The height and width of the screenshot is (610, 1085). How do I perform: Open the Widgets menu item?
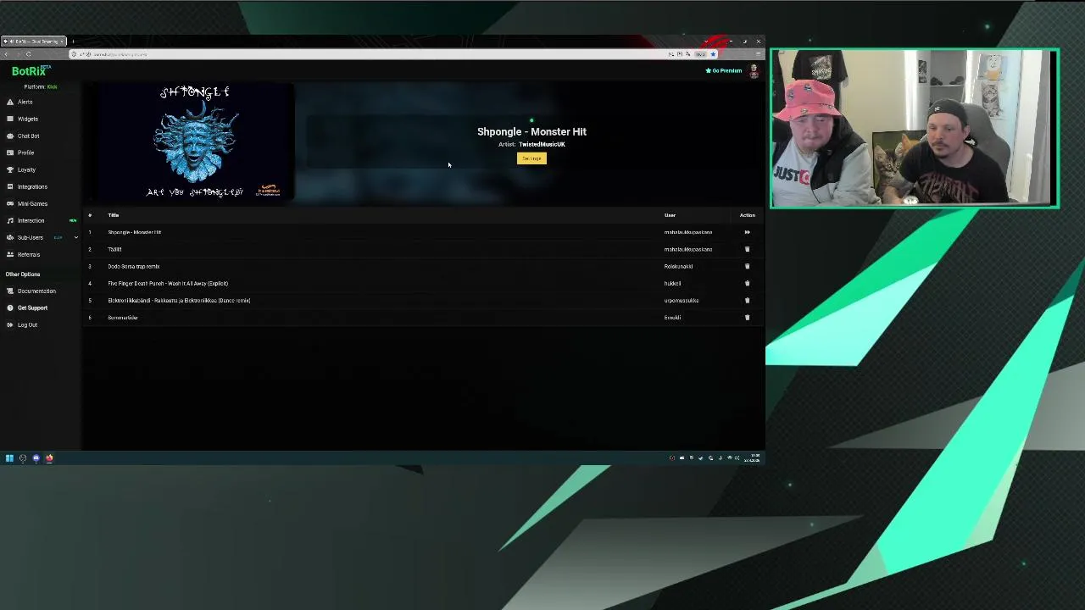coord(28,119)
